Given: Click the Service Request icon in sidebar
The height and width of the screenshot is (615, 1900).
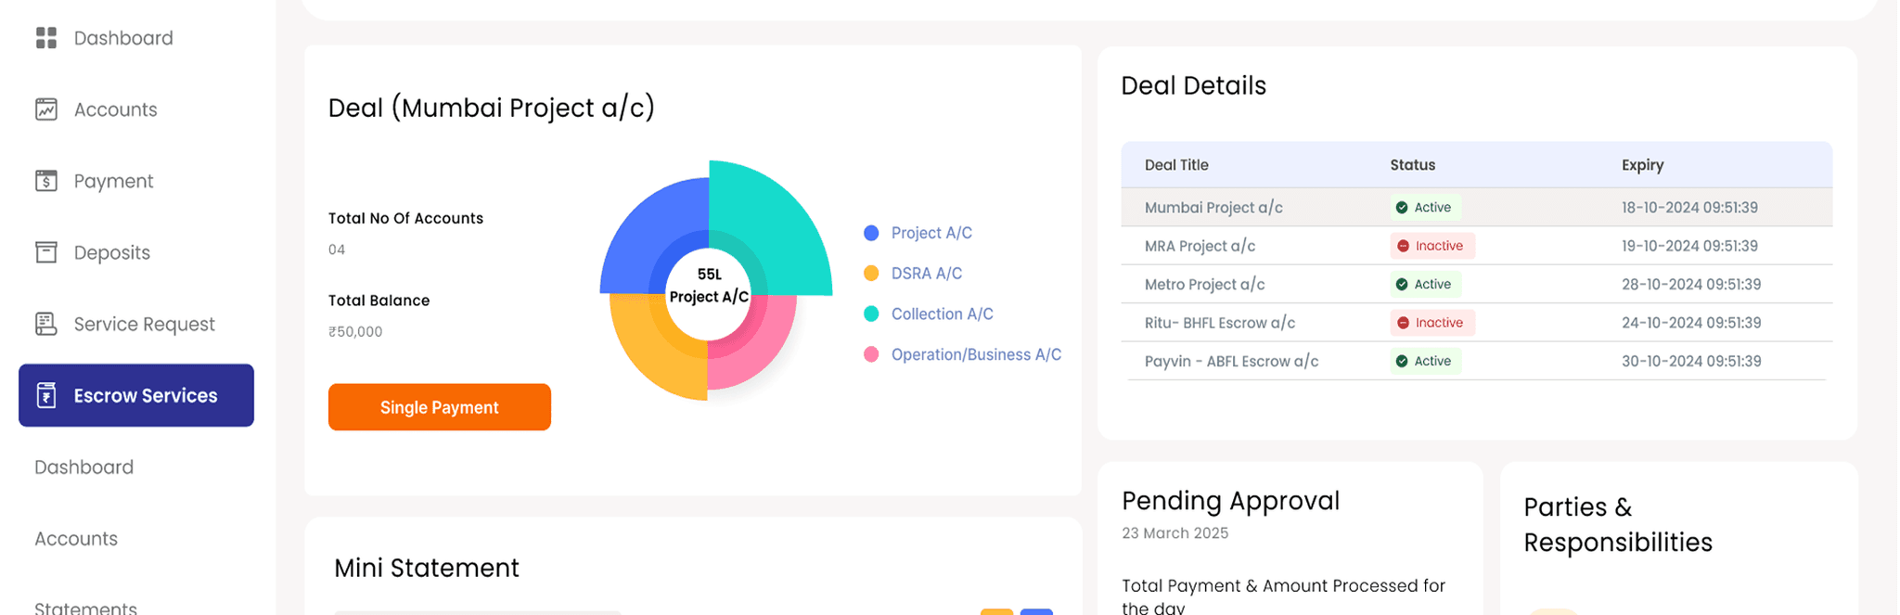Looking at the screenshot, I should pyautogui.click(x=46, y=324).
